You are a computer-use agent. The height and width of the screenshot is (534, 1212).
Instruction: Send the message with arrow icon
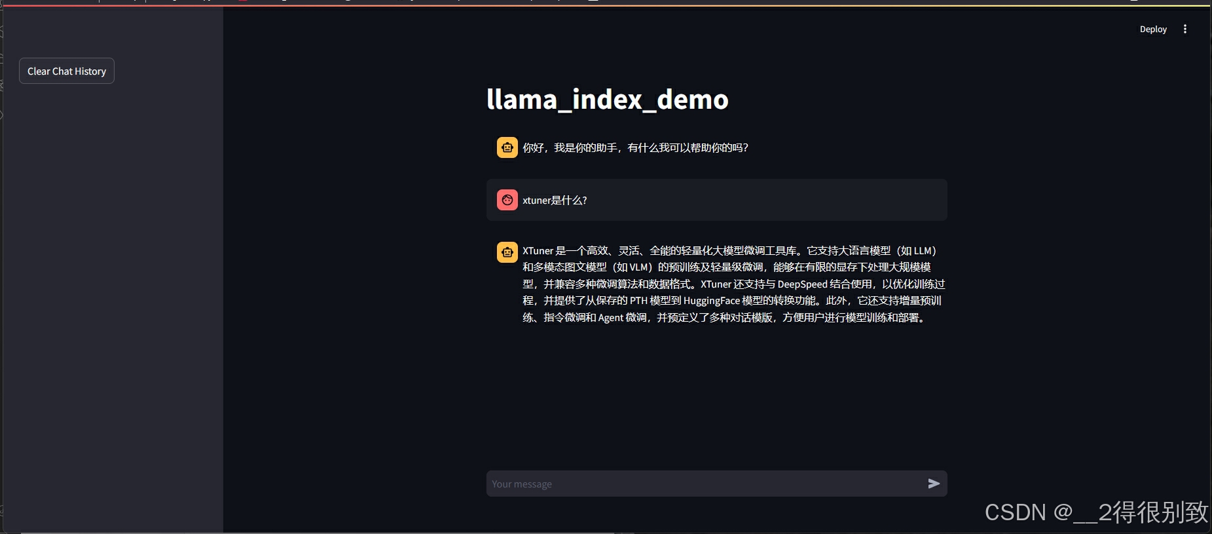pos(934,484)
